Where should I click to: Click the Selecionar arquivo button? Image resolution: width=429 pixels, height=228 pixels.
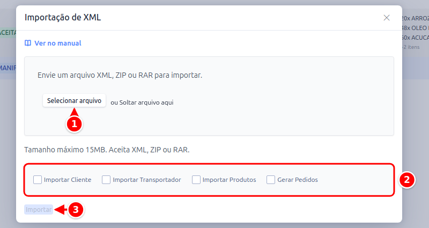(74, 100)
